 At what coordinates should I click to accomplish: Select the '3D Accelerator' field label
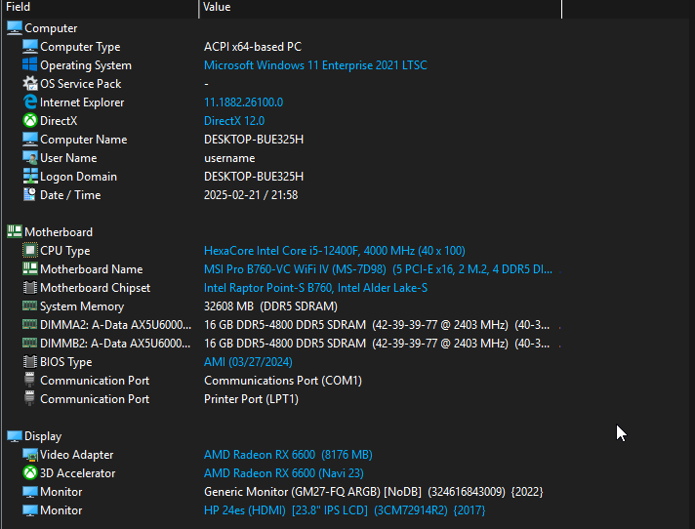coord(77,473)
